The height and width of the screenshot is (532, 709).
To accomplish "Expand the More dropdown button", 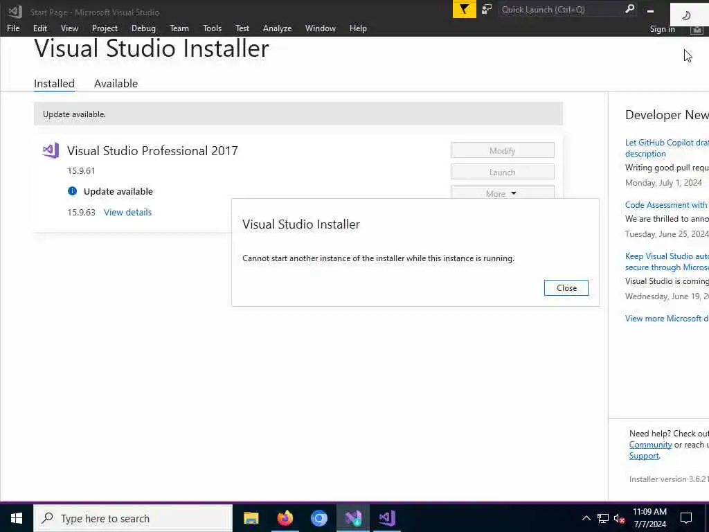I will point(503,194).
